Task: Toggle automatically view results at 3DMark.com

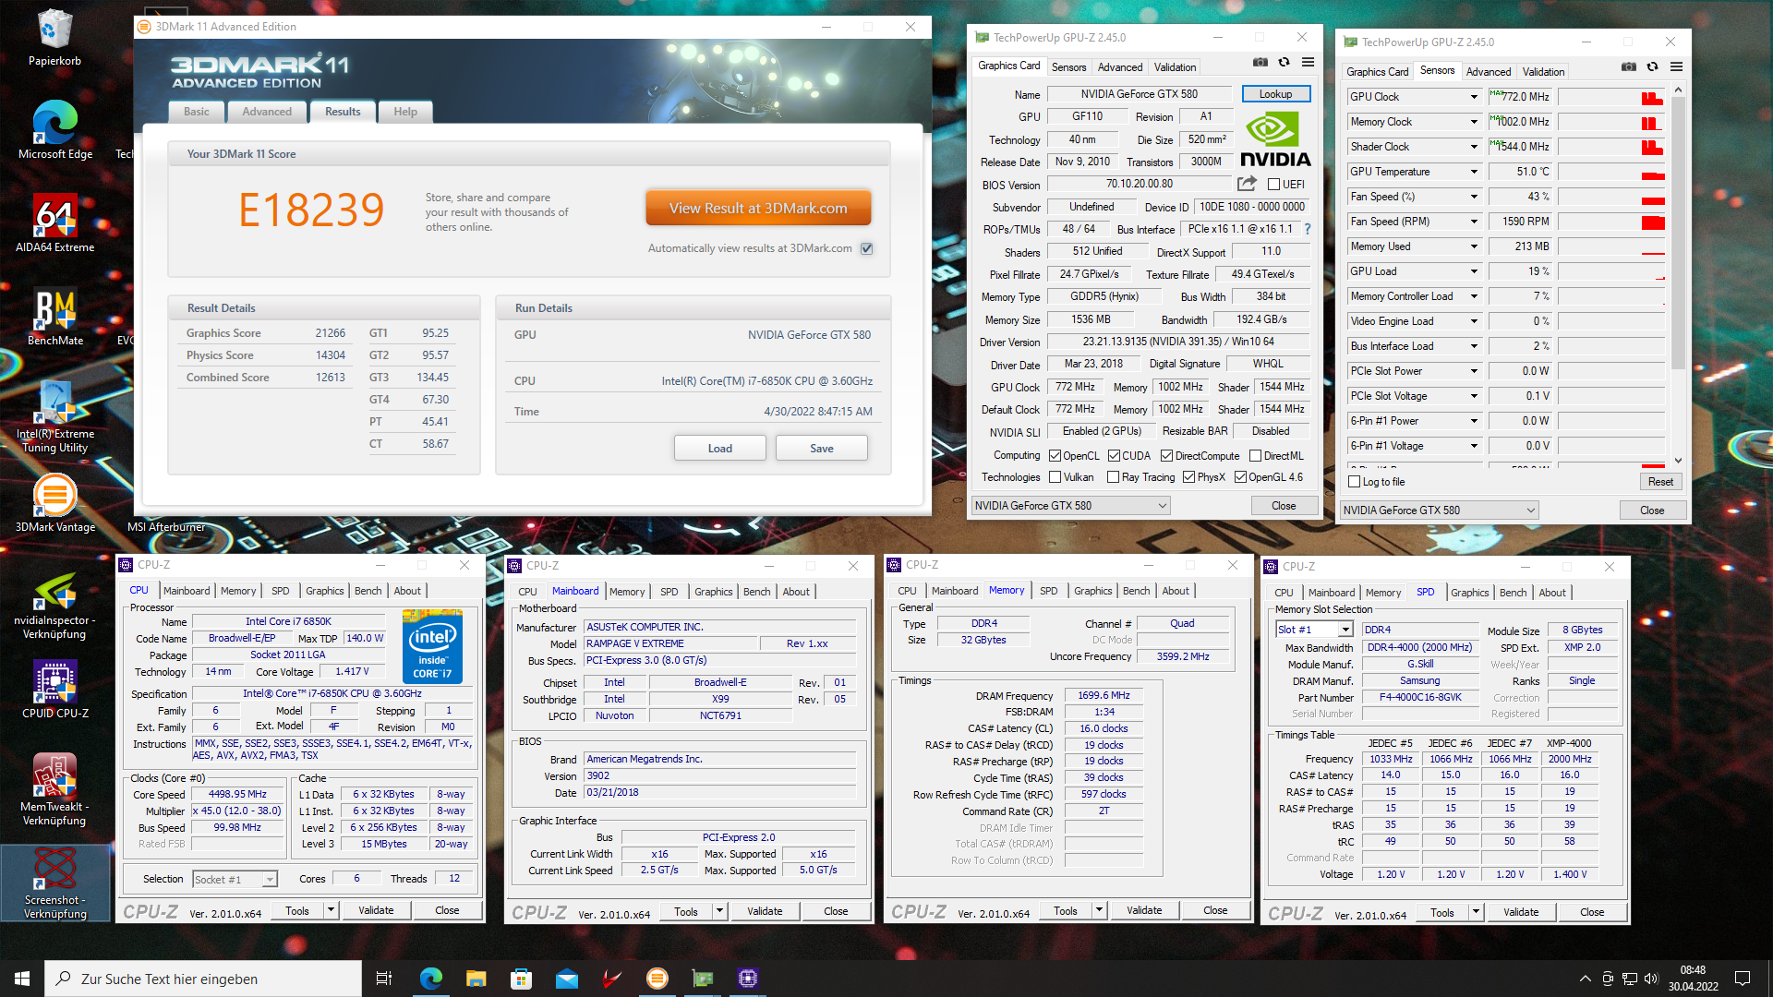Action: tap(866, 248)
